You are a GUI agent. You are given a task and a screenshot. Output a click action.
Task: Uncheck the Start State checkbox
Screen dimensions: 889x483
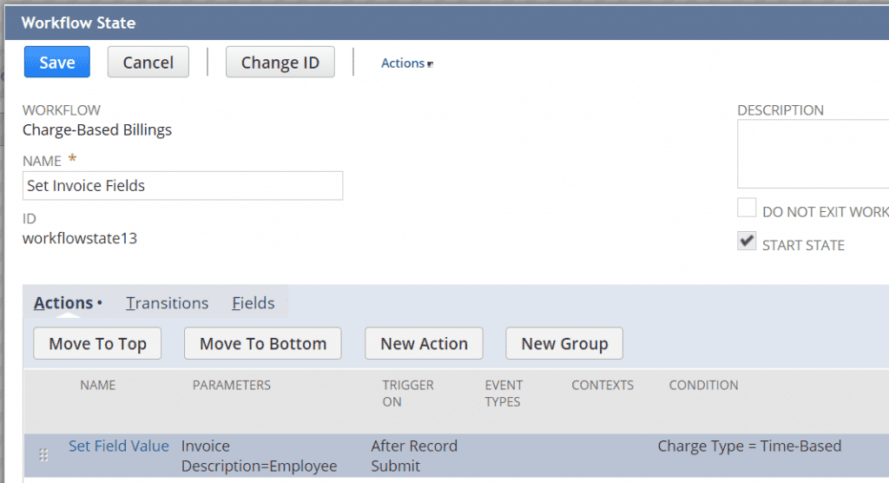747,242
